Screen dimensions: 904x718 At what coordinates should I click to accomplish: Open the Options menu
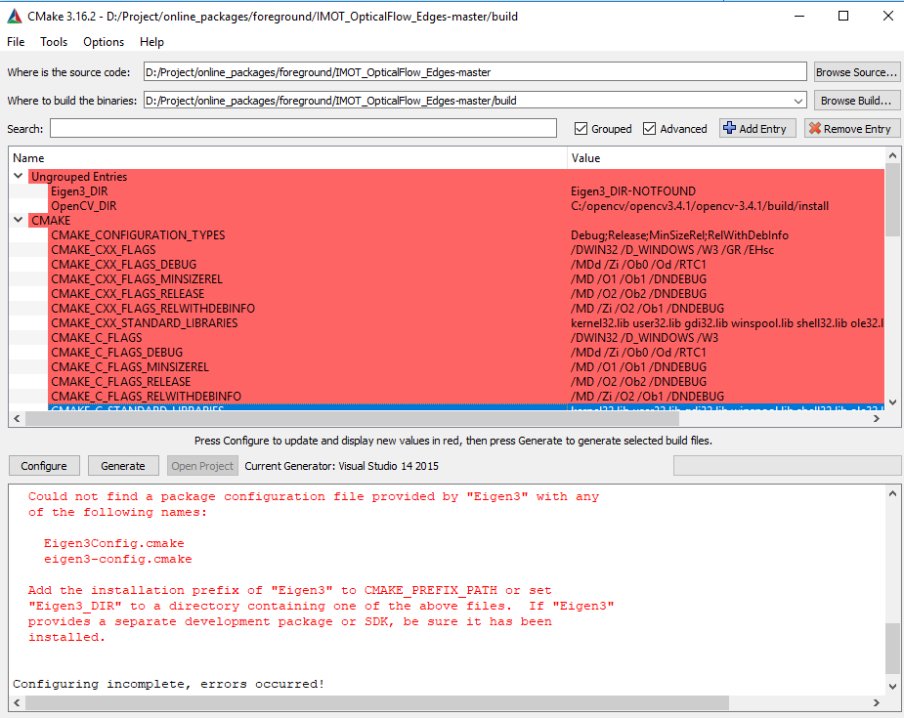pyautogui.click(x=104, y=41)
